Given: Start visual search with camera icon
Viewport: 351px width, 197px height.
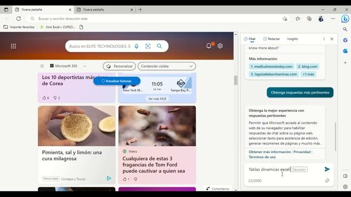Looking at the screenshot, I should [x=148, y=46].
